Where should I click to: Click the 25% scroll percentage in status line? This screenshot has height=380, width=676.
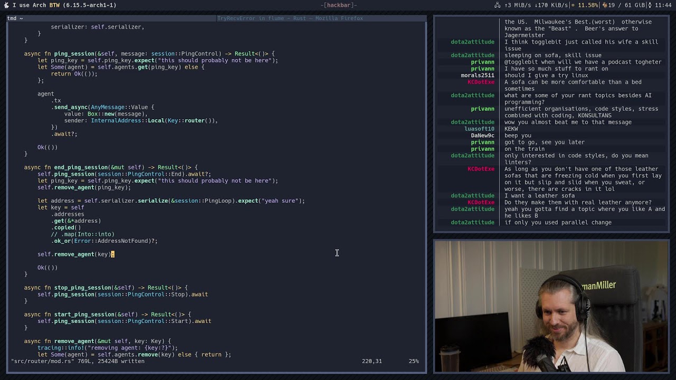click(414, 362)
